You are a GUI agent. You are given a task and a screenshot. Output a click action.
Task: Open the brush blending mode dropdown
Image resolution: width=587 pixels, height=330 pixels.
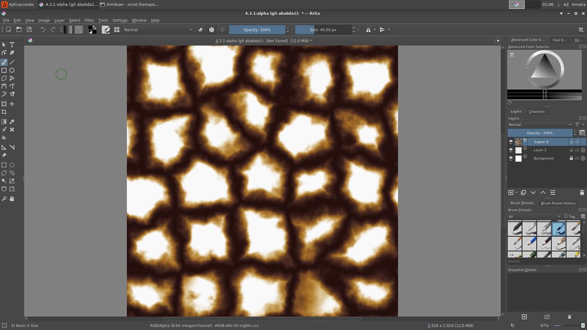click(158, 30)
